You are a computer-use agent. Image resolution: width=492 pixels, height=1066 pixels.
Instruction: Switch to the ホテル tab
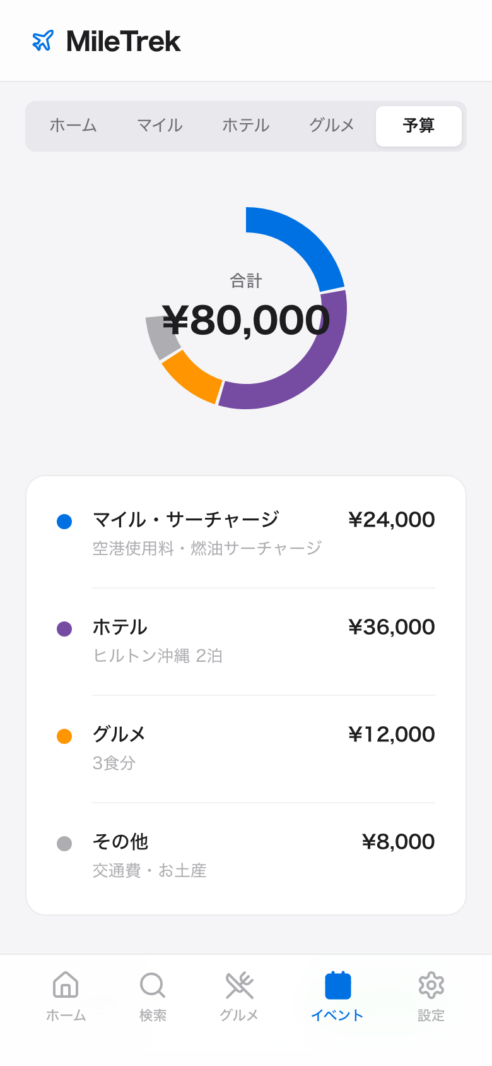[246, 126]
